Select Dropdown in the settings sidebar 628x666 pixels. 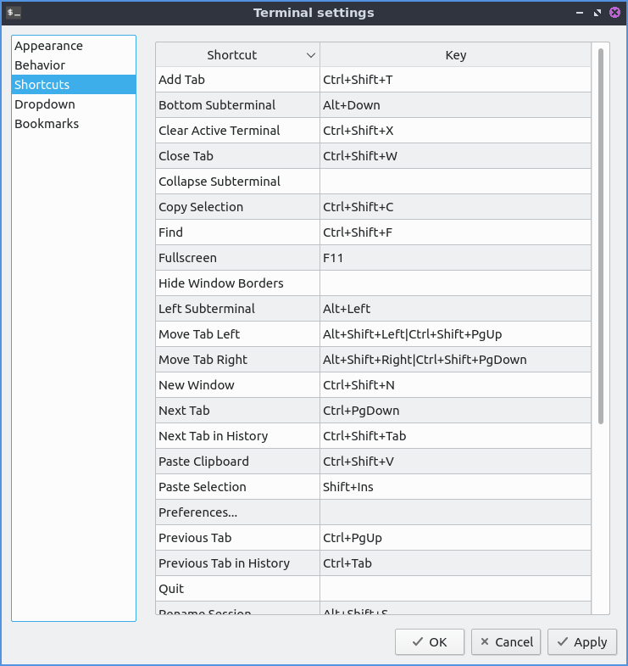coord(44,104)
